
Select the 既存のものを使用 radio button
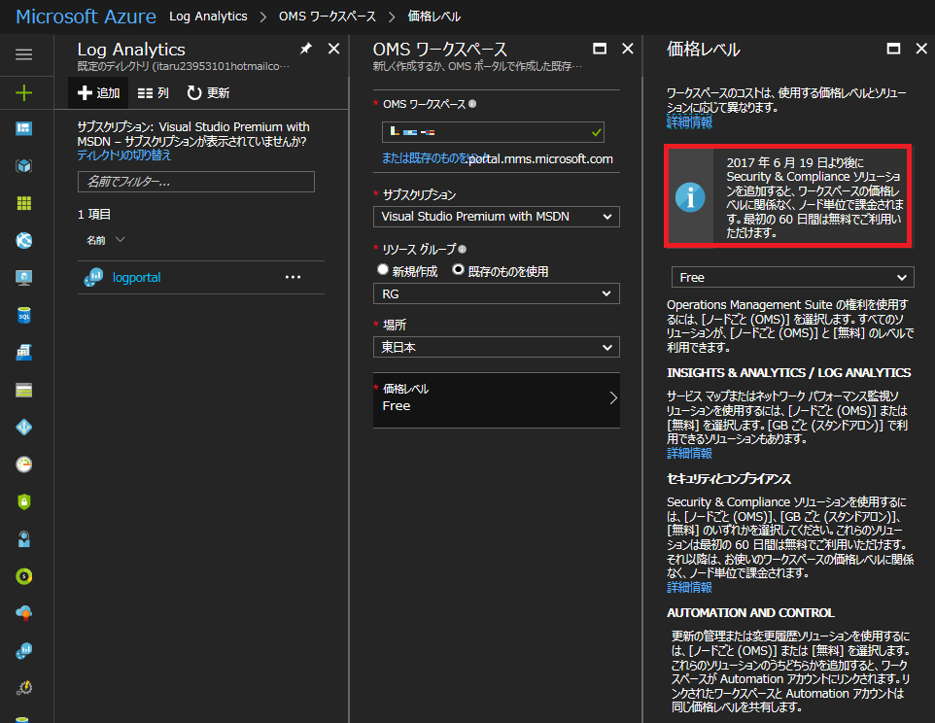(458, 270)
